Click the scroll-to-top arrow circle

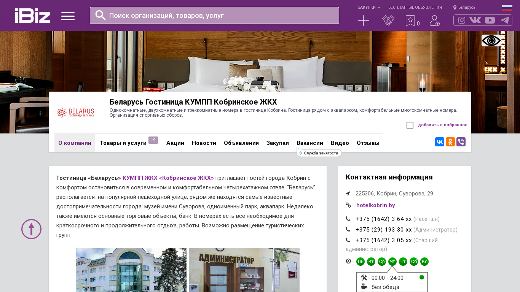(31, 229)
